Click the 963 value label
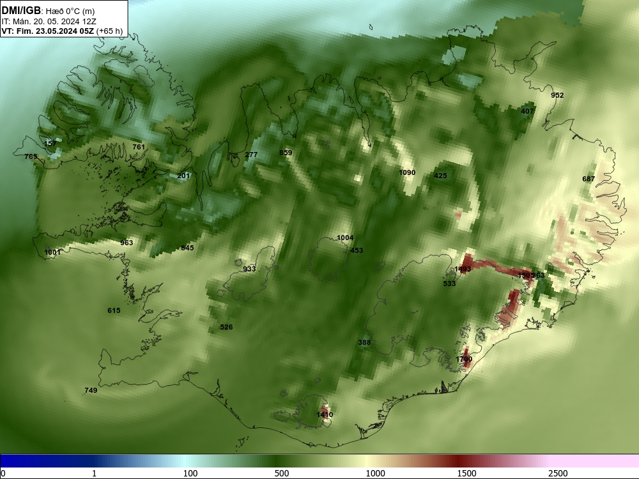 [x=127, y=243]
